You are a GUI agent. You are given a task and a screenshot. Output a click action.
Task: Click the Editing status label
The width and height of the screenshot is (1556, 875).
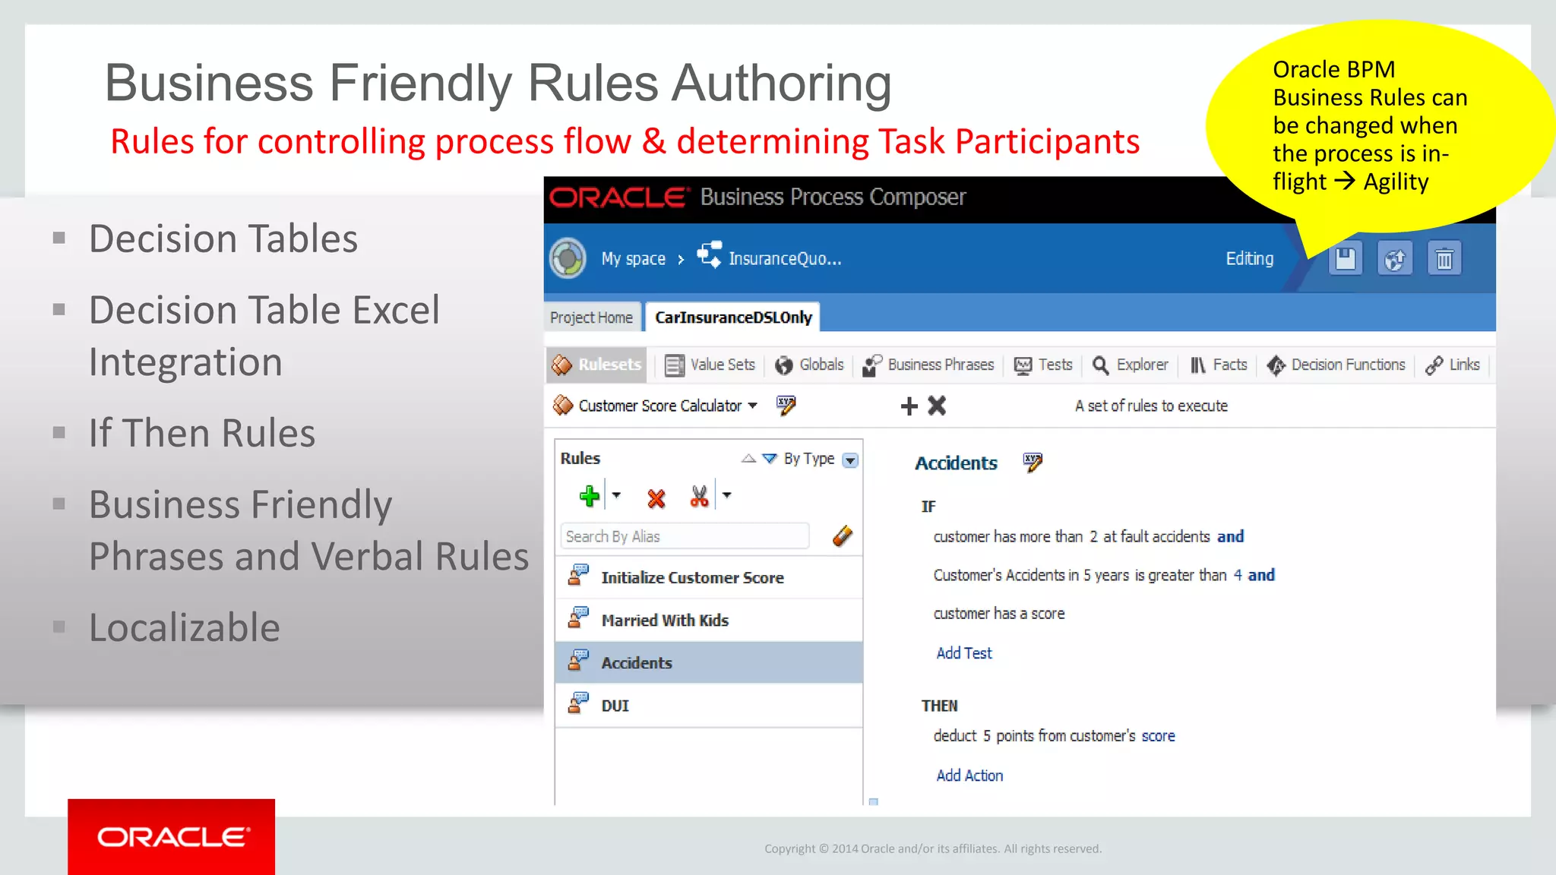tap(1250, 259)
